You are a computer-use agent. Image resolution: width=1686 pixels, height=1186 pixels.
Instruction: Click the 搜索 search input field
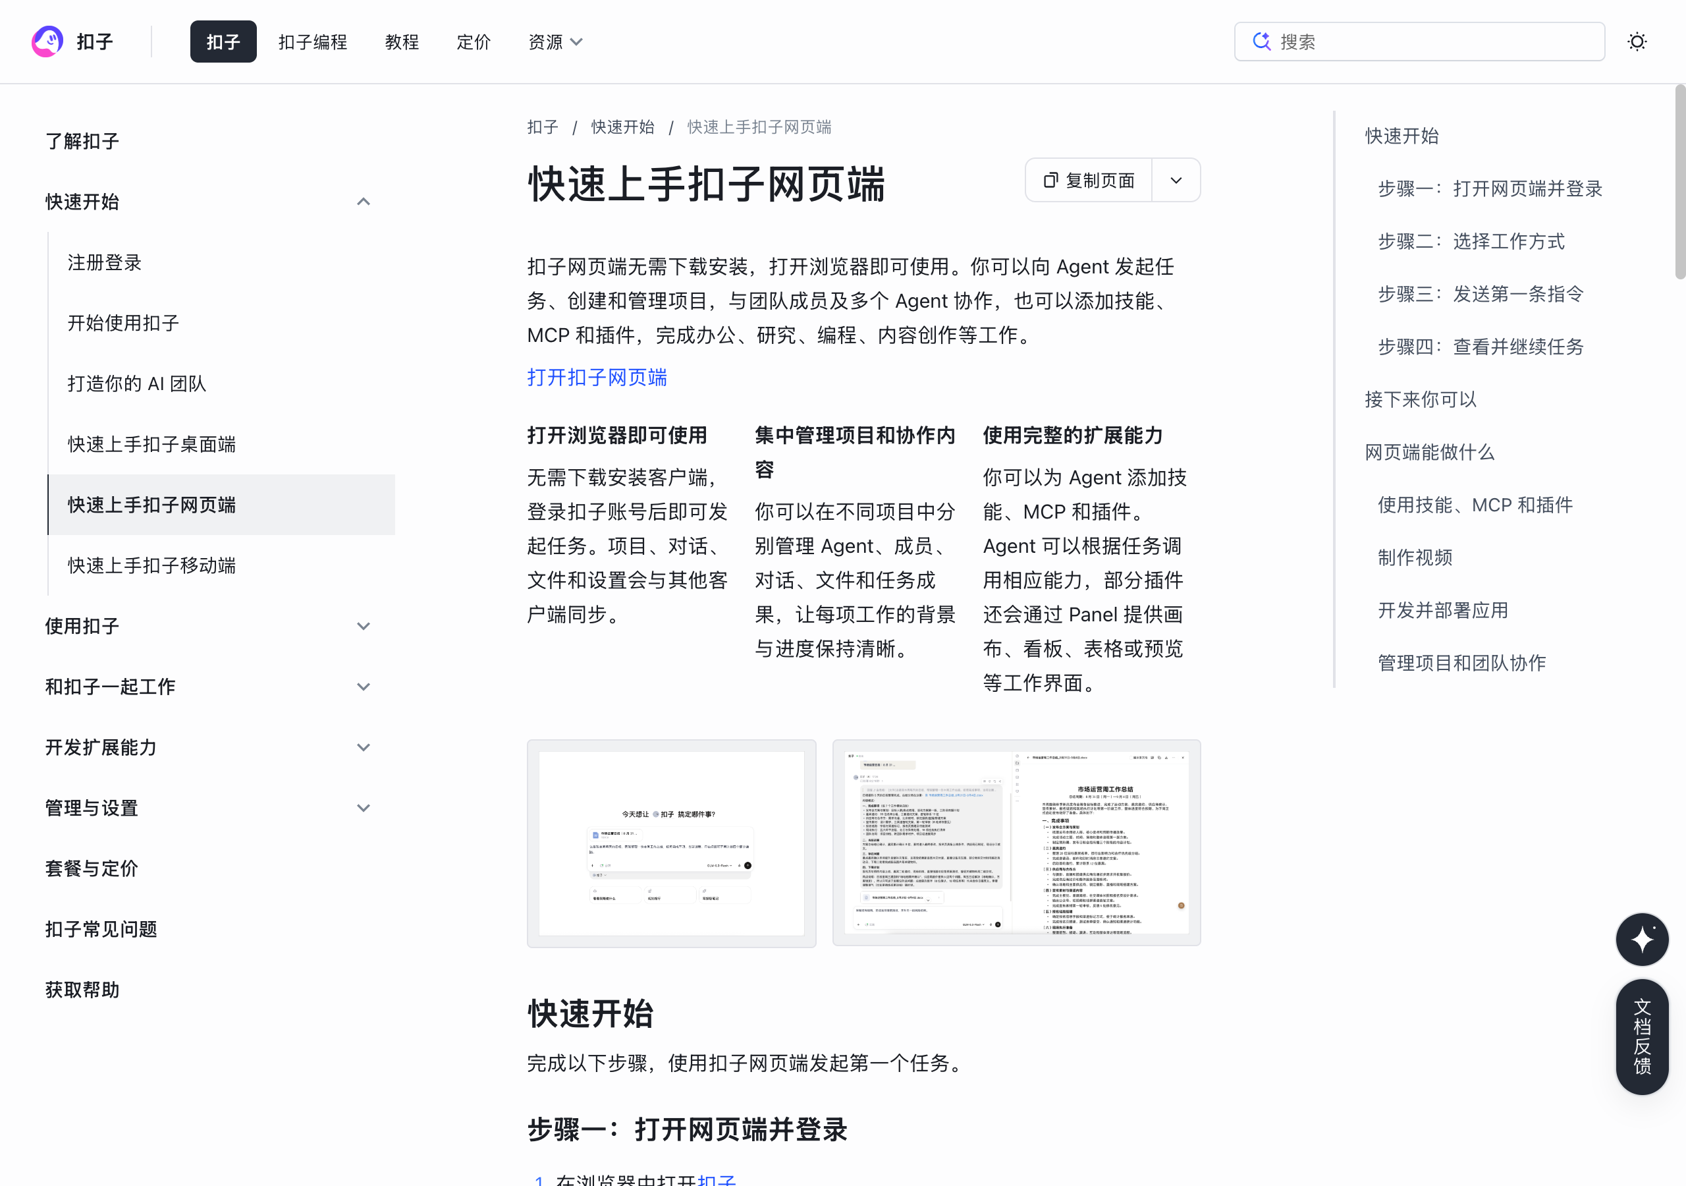click(1419, 42)
